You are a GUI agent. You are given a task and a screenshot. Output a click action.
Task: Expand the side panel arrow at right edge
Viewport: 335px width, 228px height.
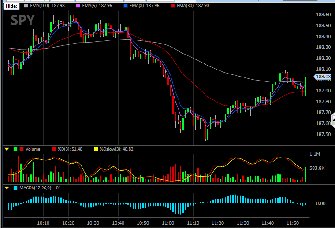coord(333,121)
